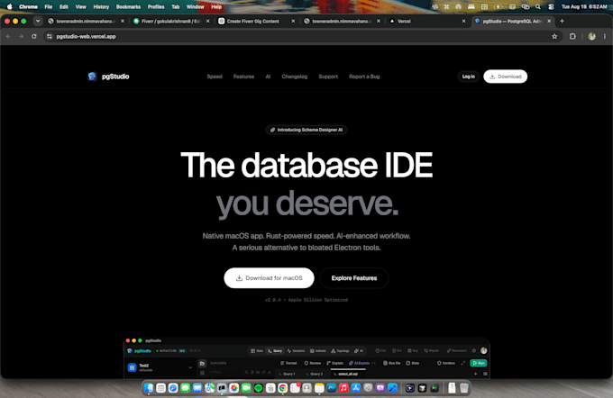Open Safari from the Dock
This screenshot has width=613, height=398.
tap(173, 388)
